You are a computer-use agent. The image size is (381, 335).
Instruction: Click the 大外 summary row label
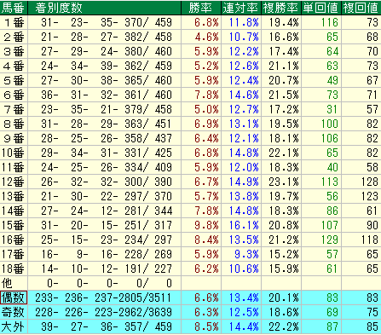[x=14, y=326]
